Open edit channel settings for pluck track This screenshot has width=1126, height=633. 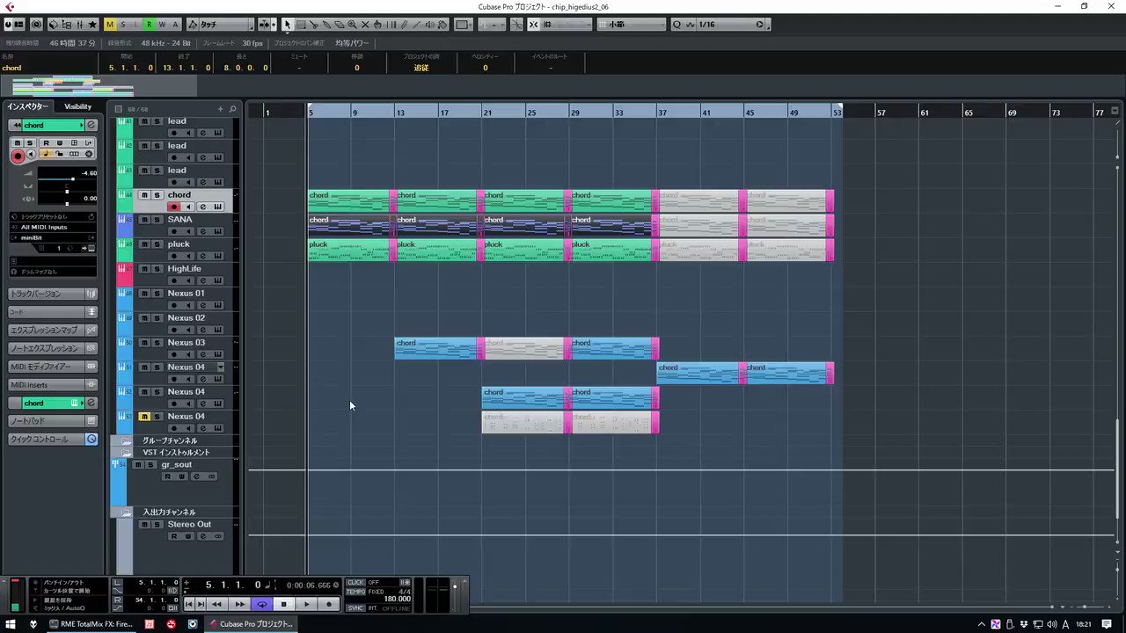202,256
